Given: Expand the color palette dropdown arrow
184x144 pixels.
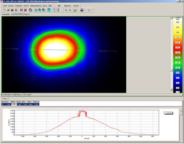Looking at the screenshot, I should [x=85, y=10].
